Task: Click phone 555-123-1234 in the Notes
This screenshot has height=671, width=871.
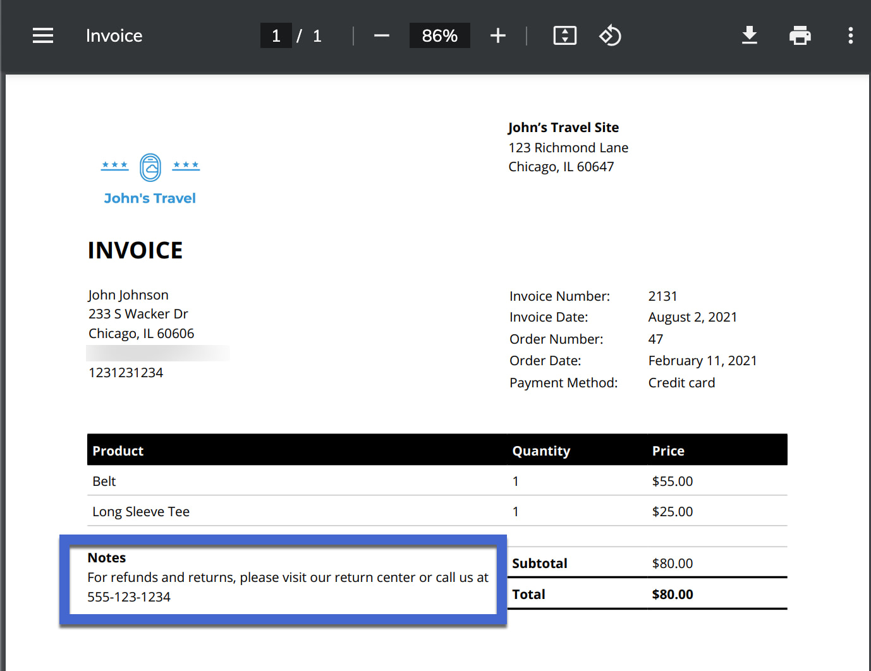Action: [x=128, y=596]
